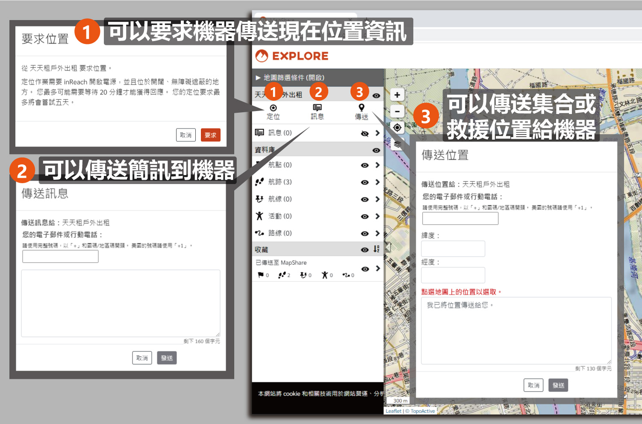Viewport: 642px width, 424px height.
Task: Click the 傳送 send location pin icon
Action: [x=362, y=108]
